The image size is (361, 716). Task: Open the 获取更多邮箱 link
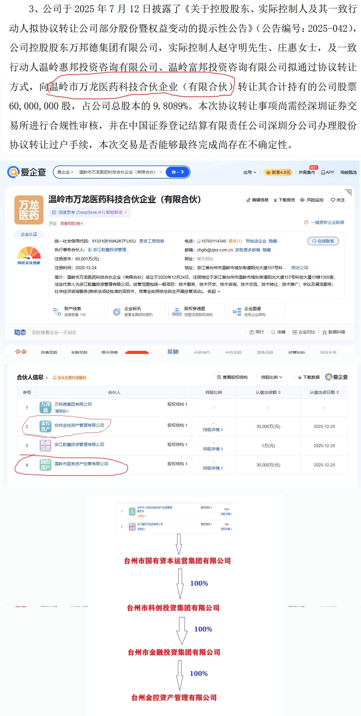pyautogui.click(x=248, y=250)
